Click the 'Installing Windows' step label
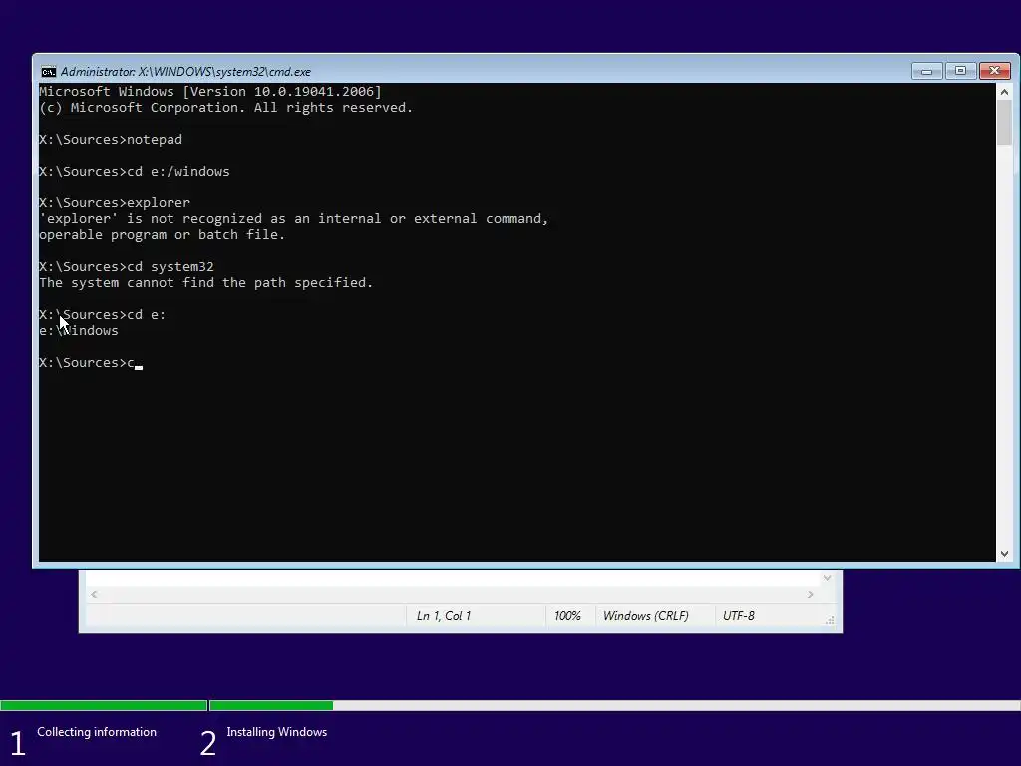1021x766 pixels. (x=277, y=732)
